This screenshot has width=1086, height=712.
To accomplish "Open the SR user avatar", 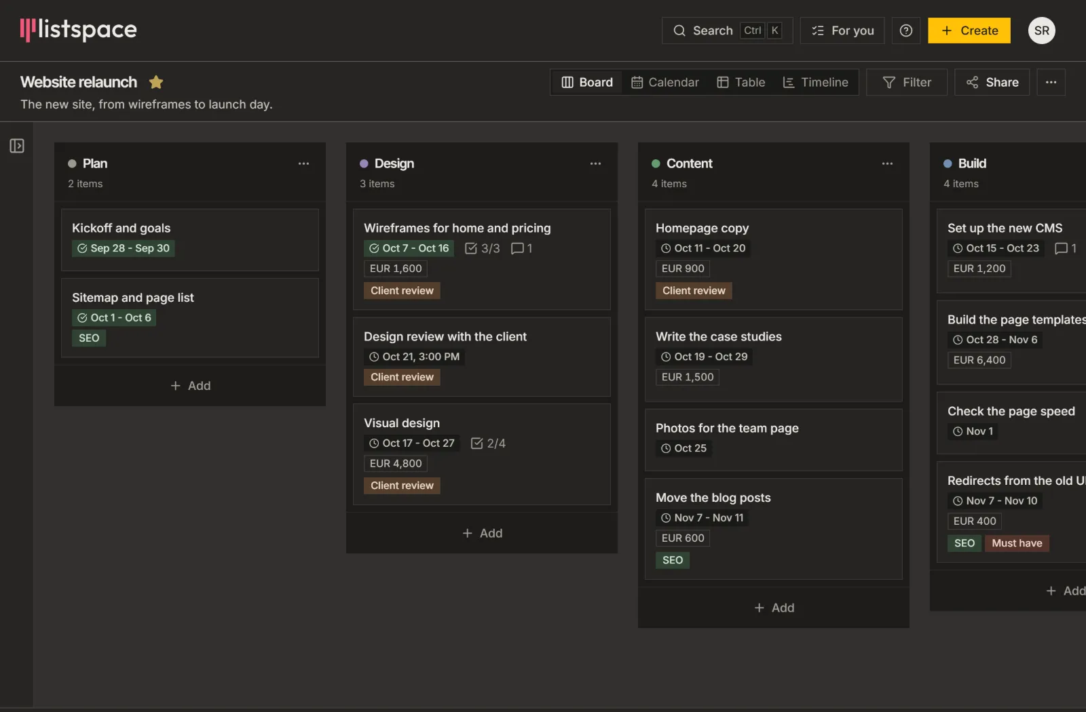I will point(1042,31).
